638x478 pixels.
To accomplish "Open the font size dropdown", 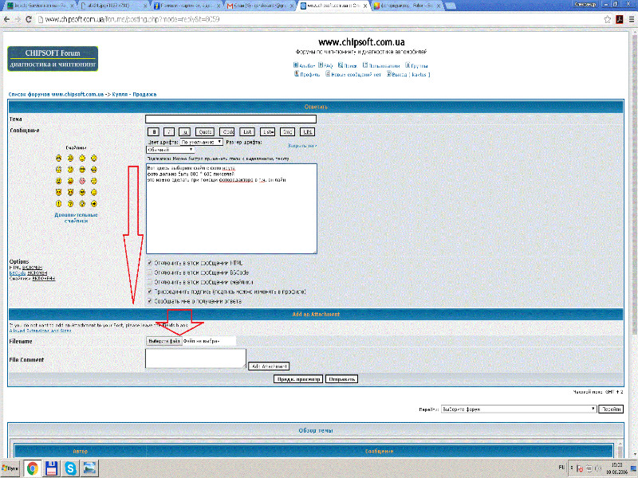I will click(x=170, y=150).
